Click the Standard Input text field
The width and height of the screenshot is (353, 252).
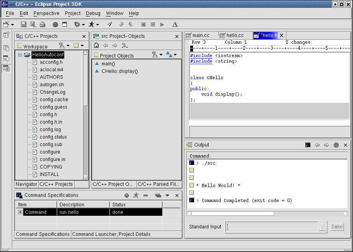tap(272, 227)
